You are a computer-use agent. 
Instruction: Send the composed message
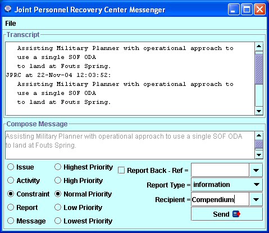click(x=227, y=214)
